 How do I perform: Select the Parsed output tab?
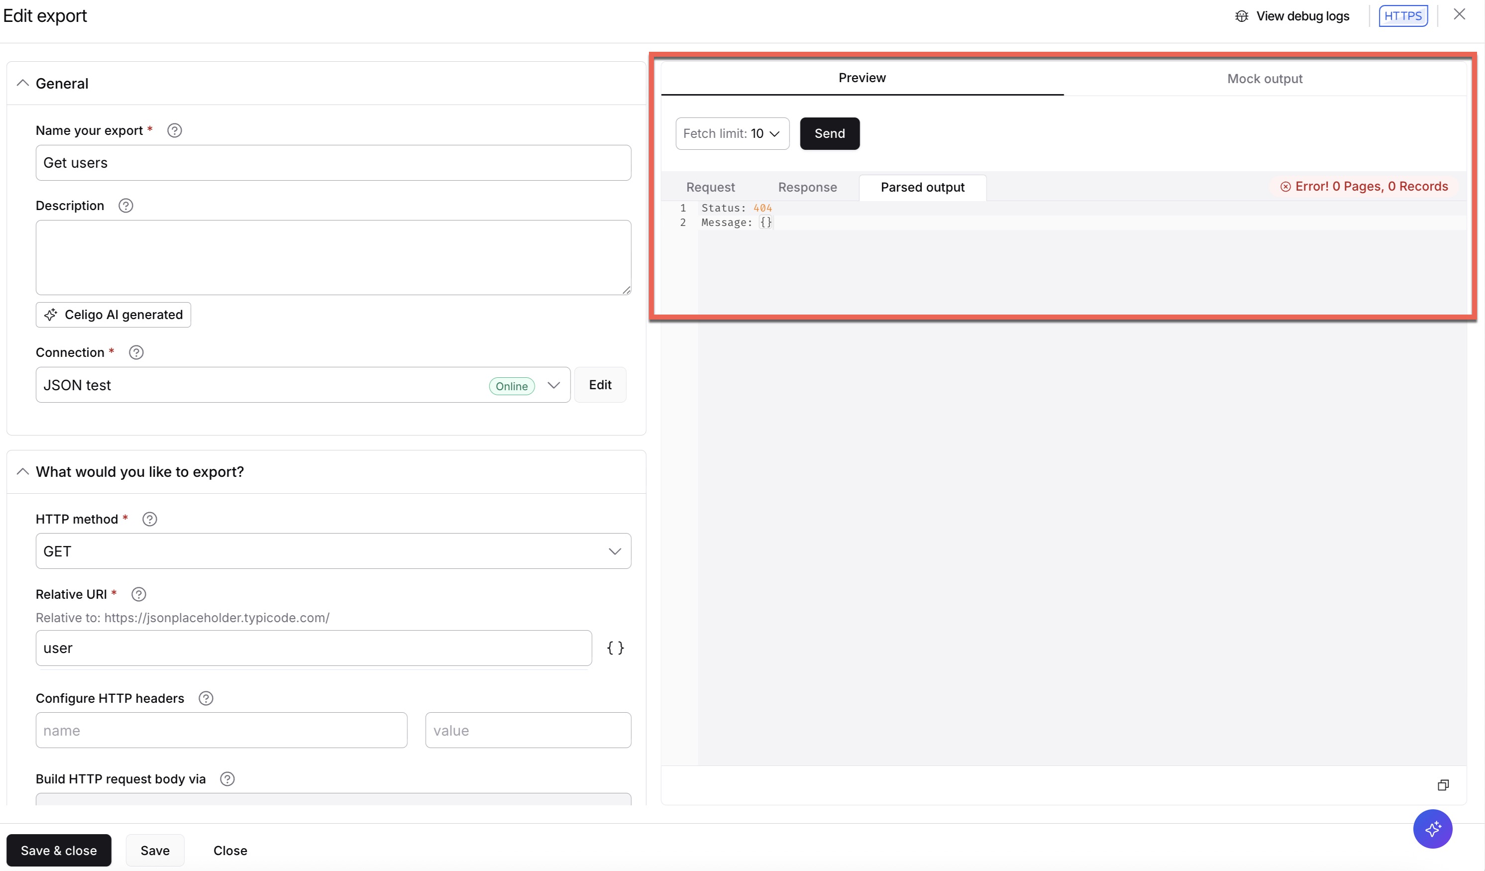[922, 188]
